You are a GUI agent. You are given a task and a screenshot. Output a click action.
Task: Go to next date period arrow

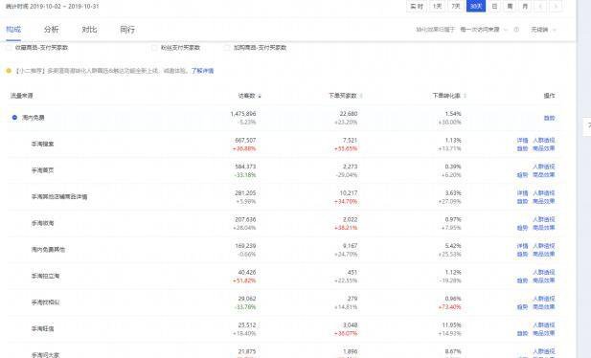coord(556,6)
